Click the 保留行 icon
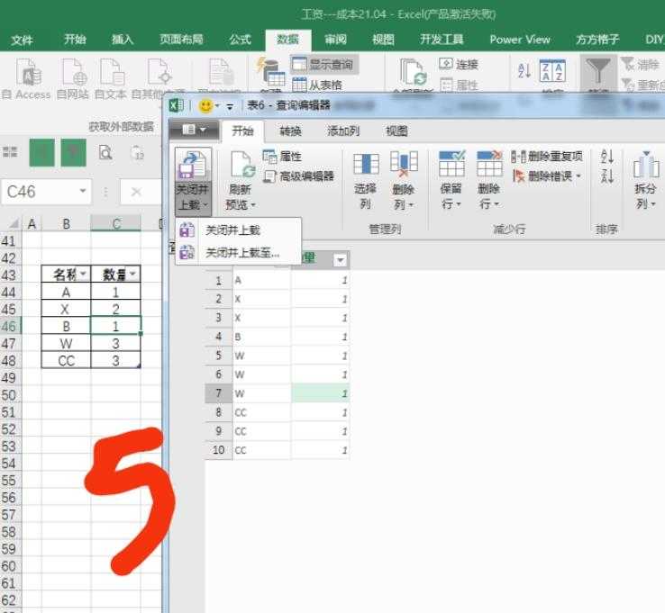This screenshot has width=665, height=613. pos(451,164)
